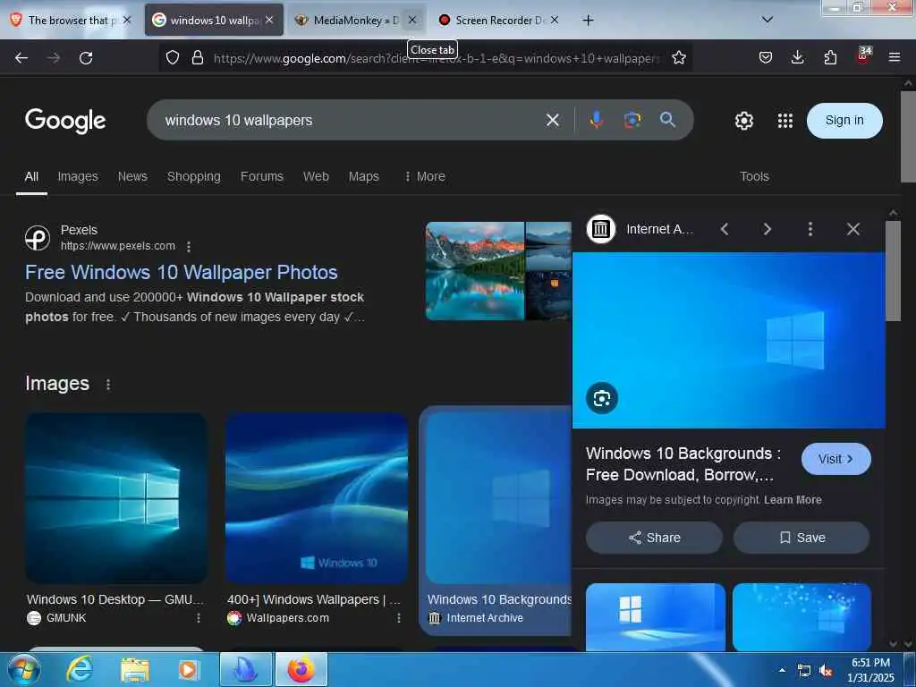This screenshot has width=916, height=687.
Task: Start voice search with microphone icon
Action: (596, 120)
